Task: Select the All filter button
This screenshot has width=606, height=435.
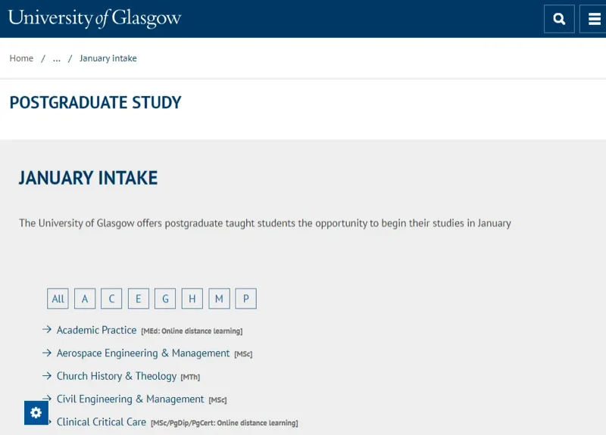Action: click(x=58, y=298)
